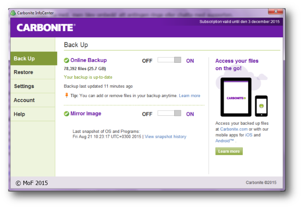Click the green checkmark beside Mirror Image
This screenshot has height=208, width=302.
[x=66, y=114]
